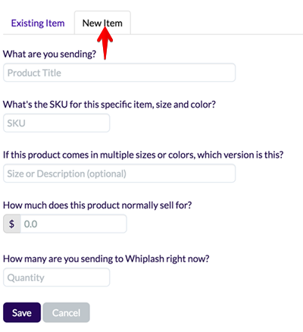303x332 pixels.
Task: Click the "What are you sending?" label
Action: [x=49, y=54]
